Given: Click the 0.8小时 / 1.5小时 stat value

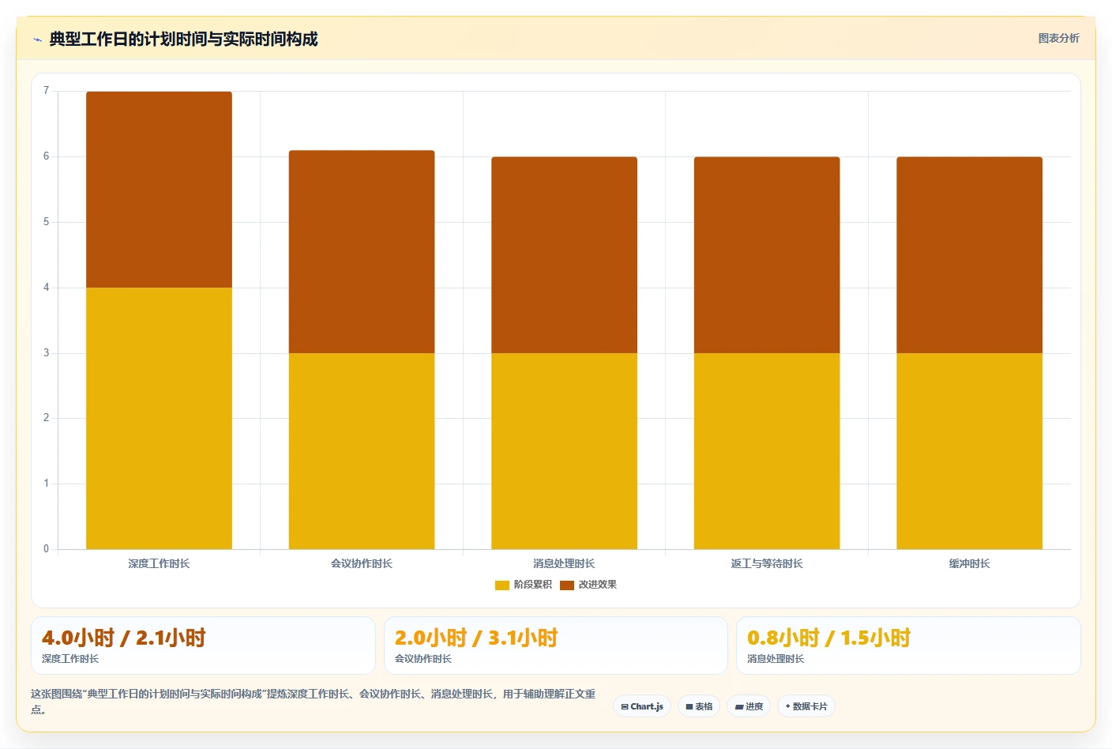Looking at the screenshot, I should 829,638.
